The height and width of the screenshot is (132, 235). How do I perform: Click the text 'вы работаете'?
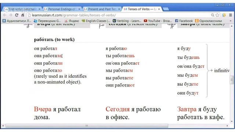119,78
